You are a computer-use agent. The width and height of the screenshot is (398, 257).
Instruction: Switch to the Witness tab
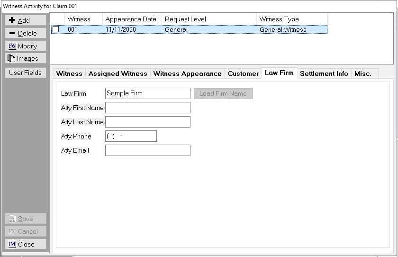click(x=69, y=73)
